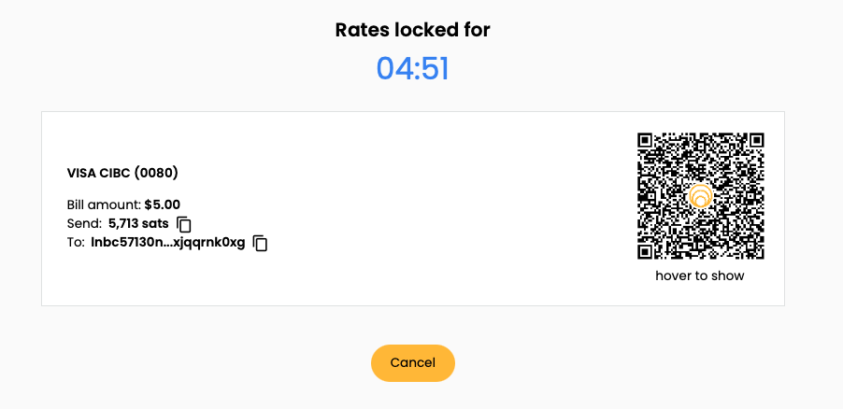Click the "Bill amount:" label
The width and height of the screenshot is (843, 409).
pos(105,204)
